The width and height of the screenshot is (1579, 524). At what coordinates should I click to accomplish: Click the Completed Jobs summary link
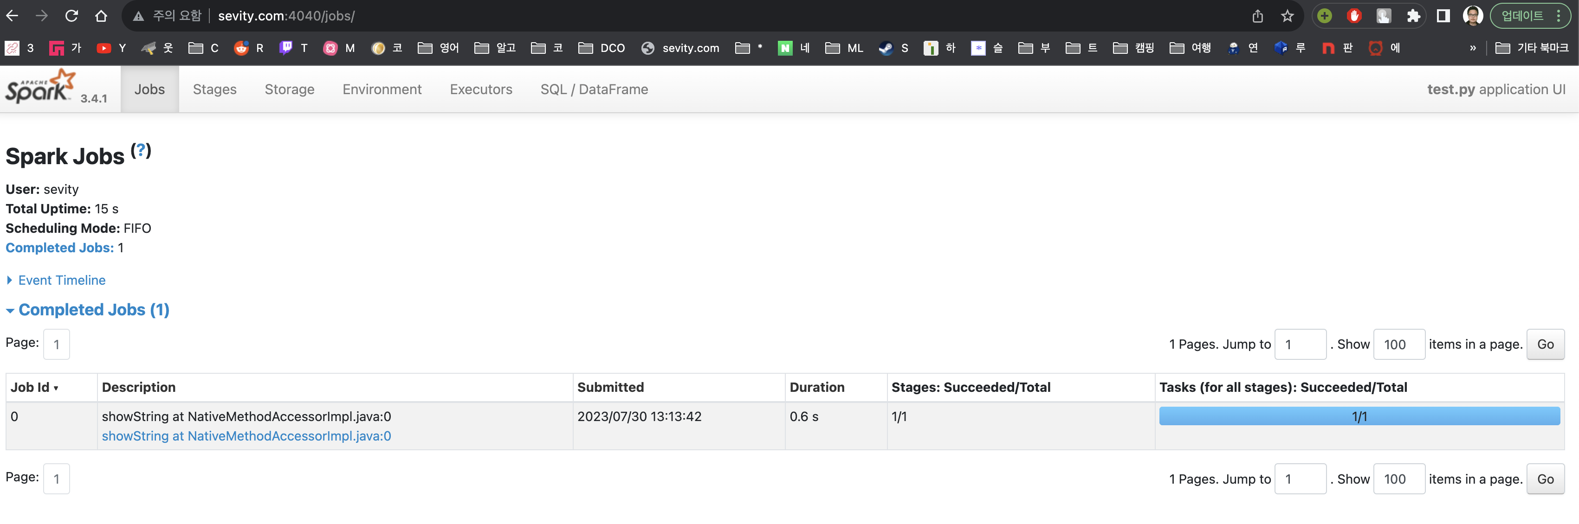tap(59, 248)
